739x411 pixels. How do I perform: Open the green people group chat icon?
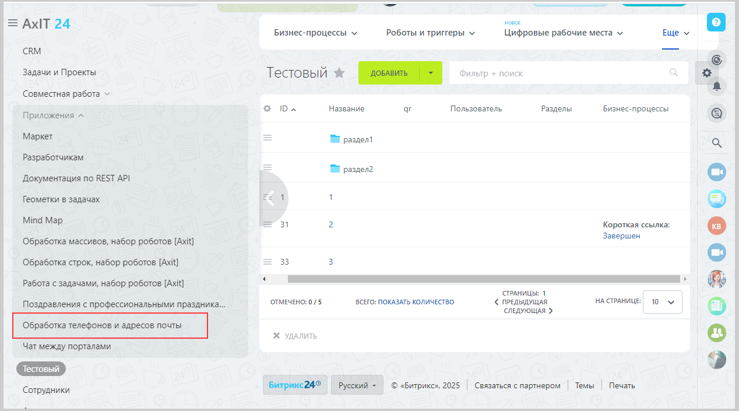pos(717,333)
